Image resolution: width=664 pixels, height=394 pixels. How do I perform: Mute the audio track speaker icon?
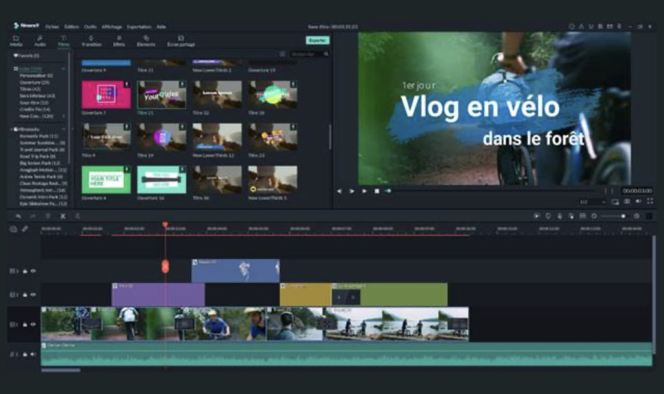33,354
